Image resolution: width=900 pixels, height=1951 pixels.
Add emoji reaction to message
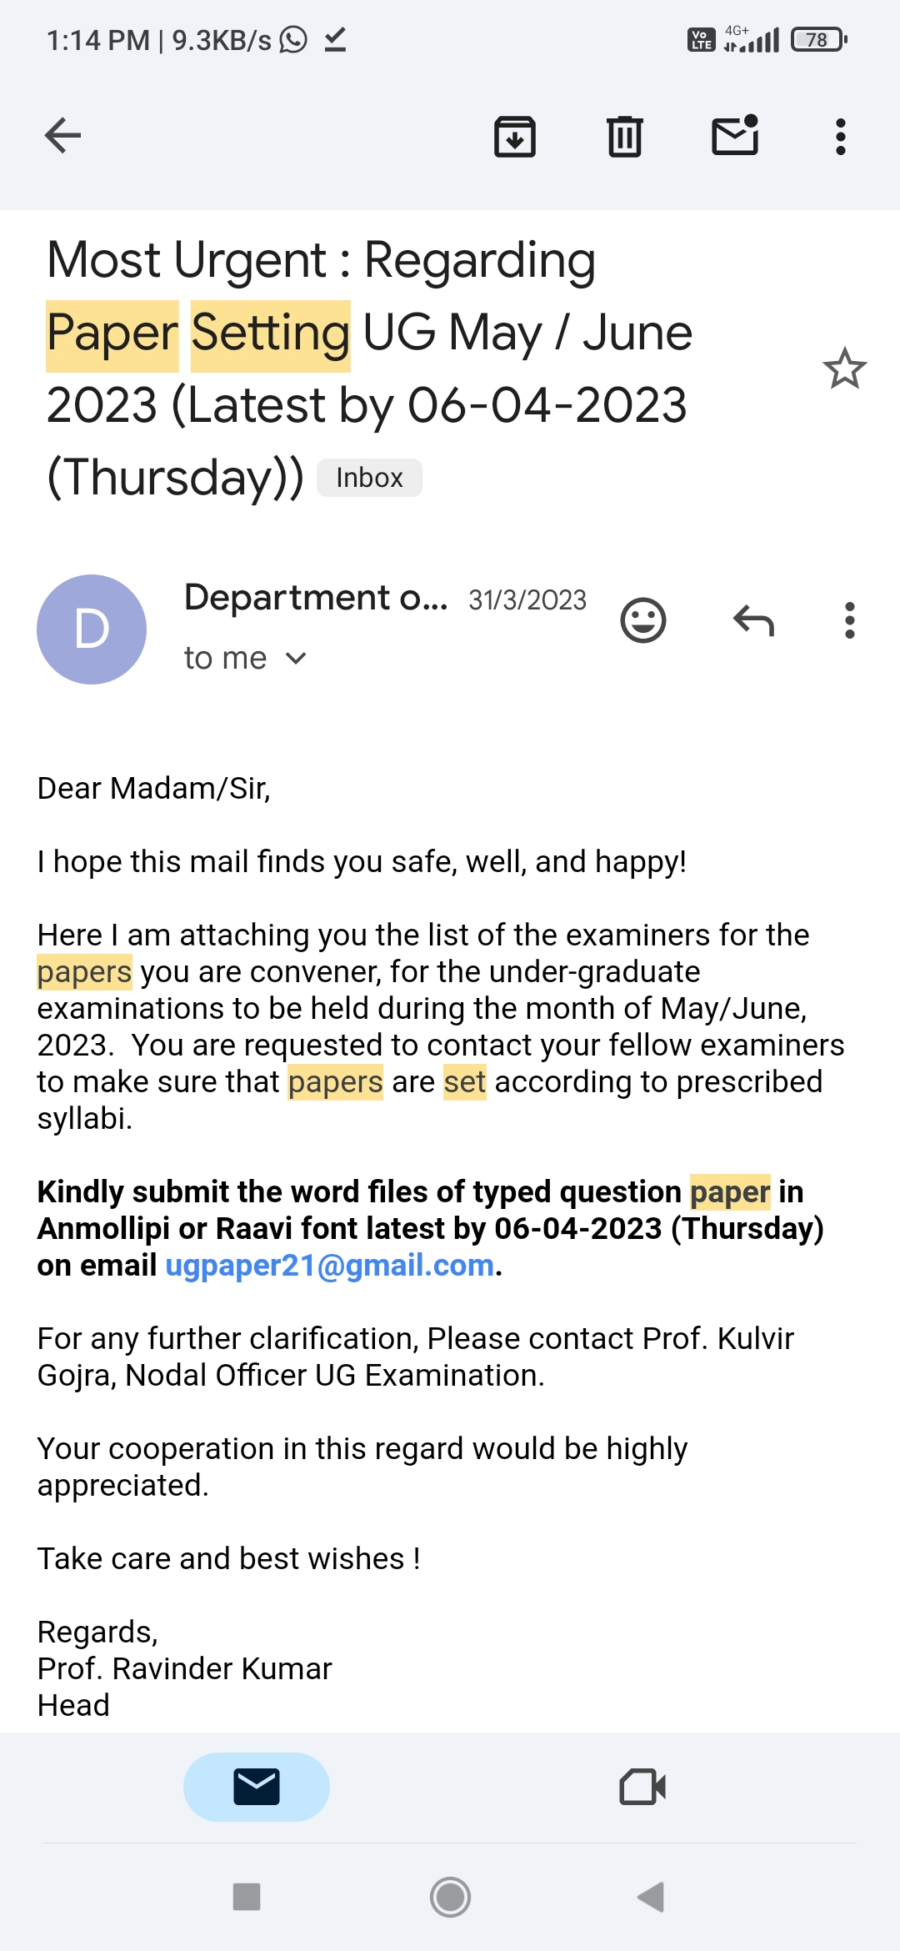(x=643, y=620)
